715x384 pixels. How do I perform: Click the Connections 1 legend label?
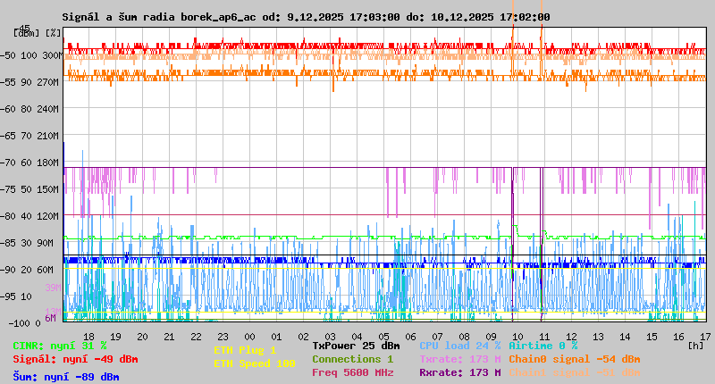(x=352, y=359)
